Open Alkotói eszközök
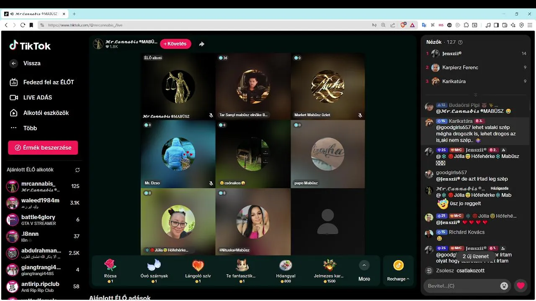 [x=39, y=113]
